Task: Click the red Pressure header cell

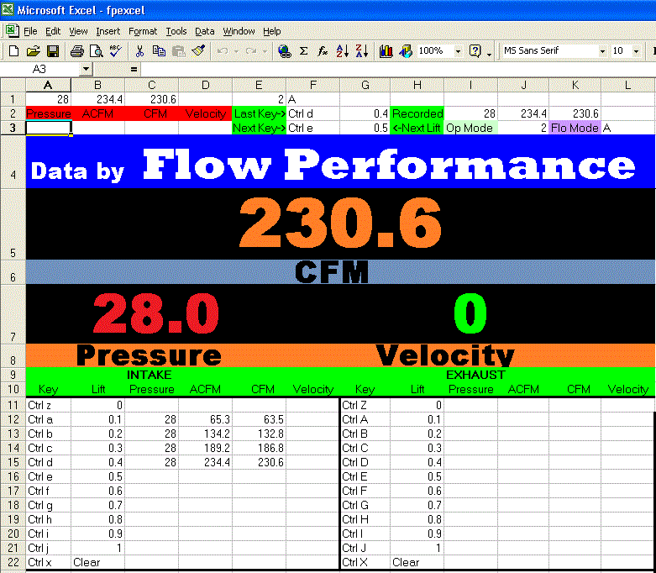Action: click(49, 113)
